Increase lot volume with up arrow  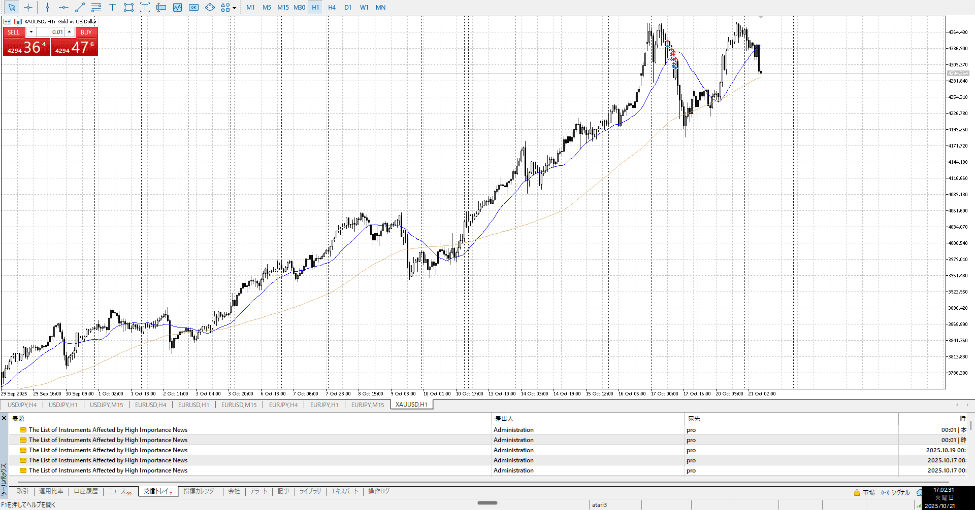tap(70, 32)
